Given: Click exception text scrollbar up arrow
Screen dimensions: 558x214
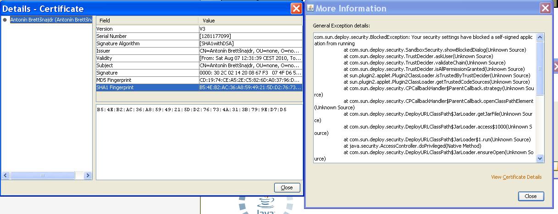Looking at the screenshot, I should click(540, 37).
